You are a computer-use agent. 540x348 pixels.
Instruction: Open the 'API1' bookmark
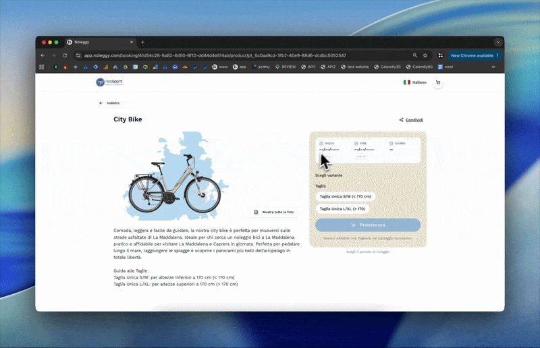tap(308, 67)
